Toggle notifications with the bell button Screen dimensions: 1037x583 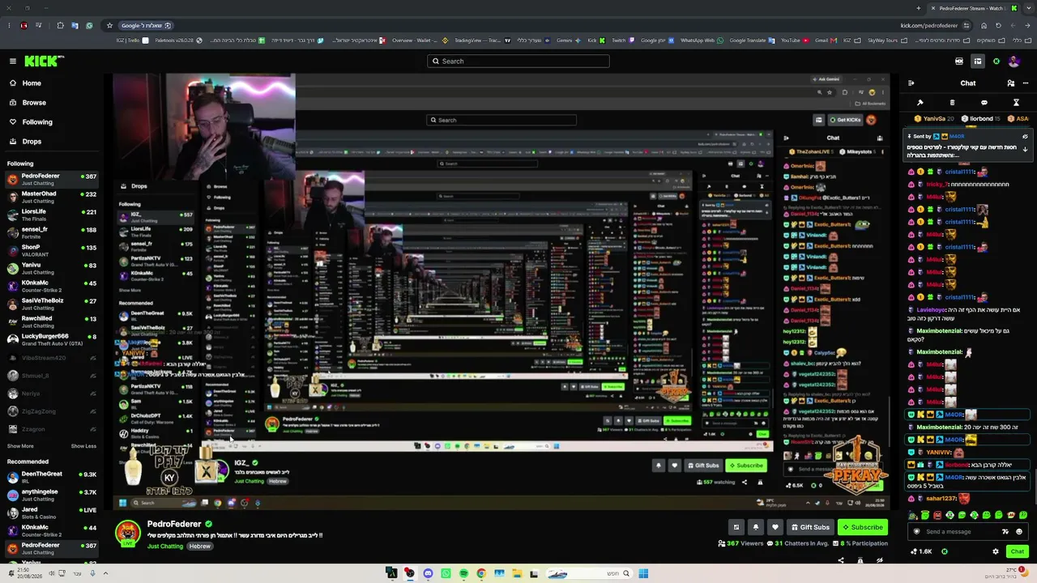(756, 527)
